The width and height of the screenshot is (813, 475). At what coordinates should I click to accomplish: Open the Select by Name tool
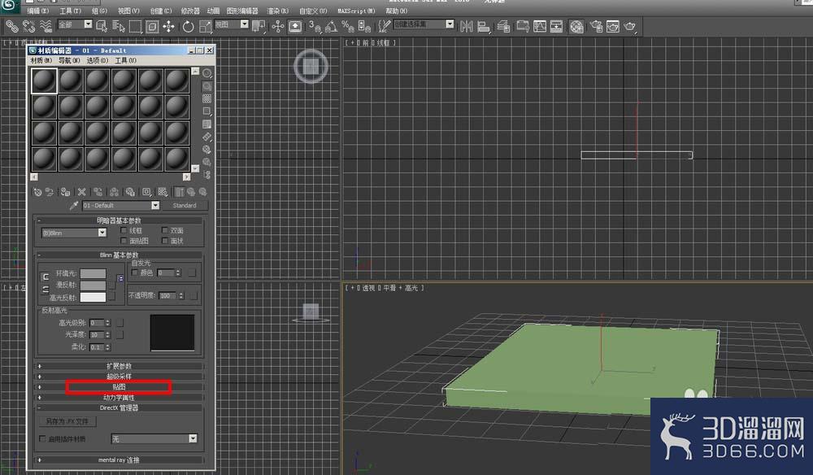pos(119,27)
